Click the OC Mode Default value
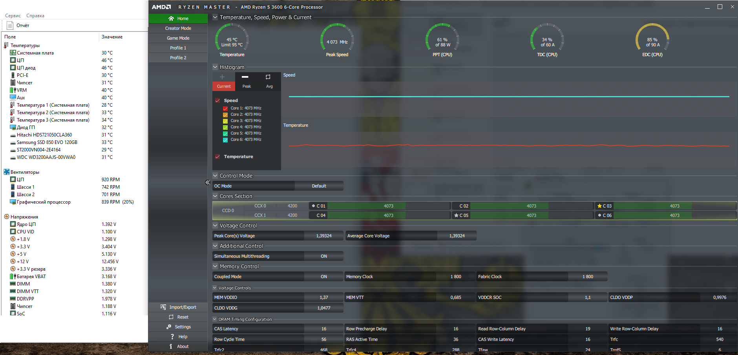 click(319, 186)
